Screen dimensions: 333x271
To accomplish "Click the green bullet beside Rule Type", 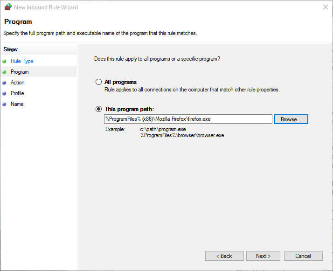I will point(4,62).
